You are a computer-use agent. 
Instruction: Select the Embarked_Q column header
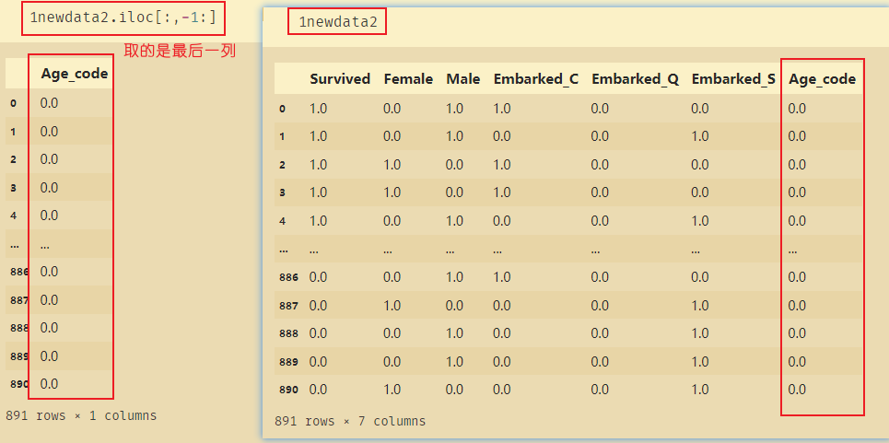click(635, 79)
